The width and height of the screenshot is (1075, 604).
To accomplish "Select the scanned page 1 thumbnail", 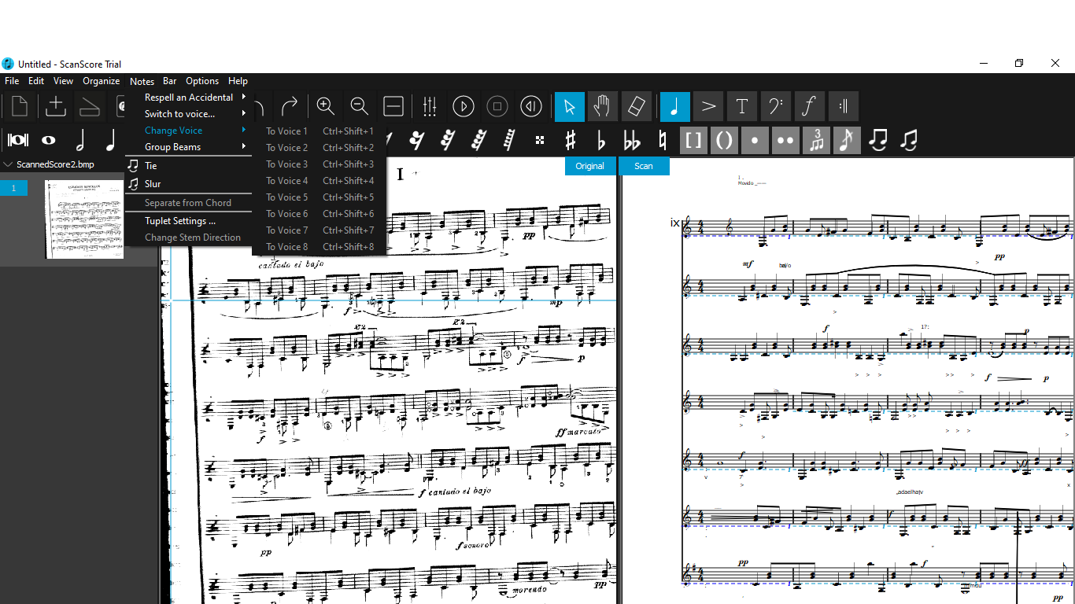I will (x=84, y=219).
